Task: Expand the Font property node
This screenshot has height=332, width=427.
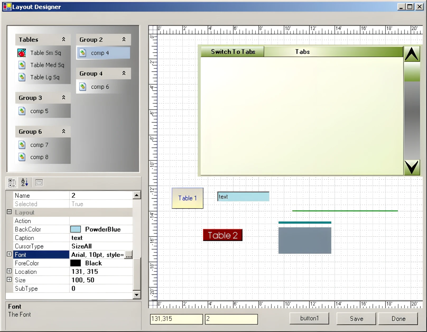Action: pos(9,254)
